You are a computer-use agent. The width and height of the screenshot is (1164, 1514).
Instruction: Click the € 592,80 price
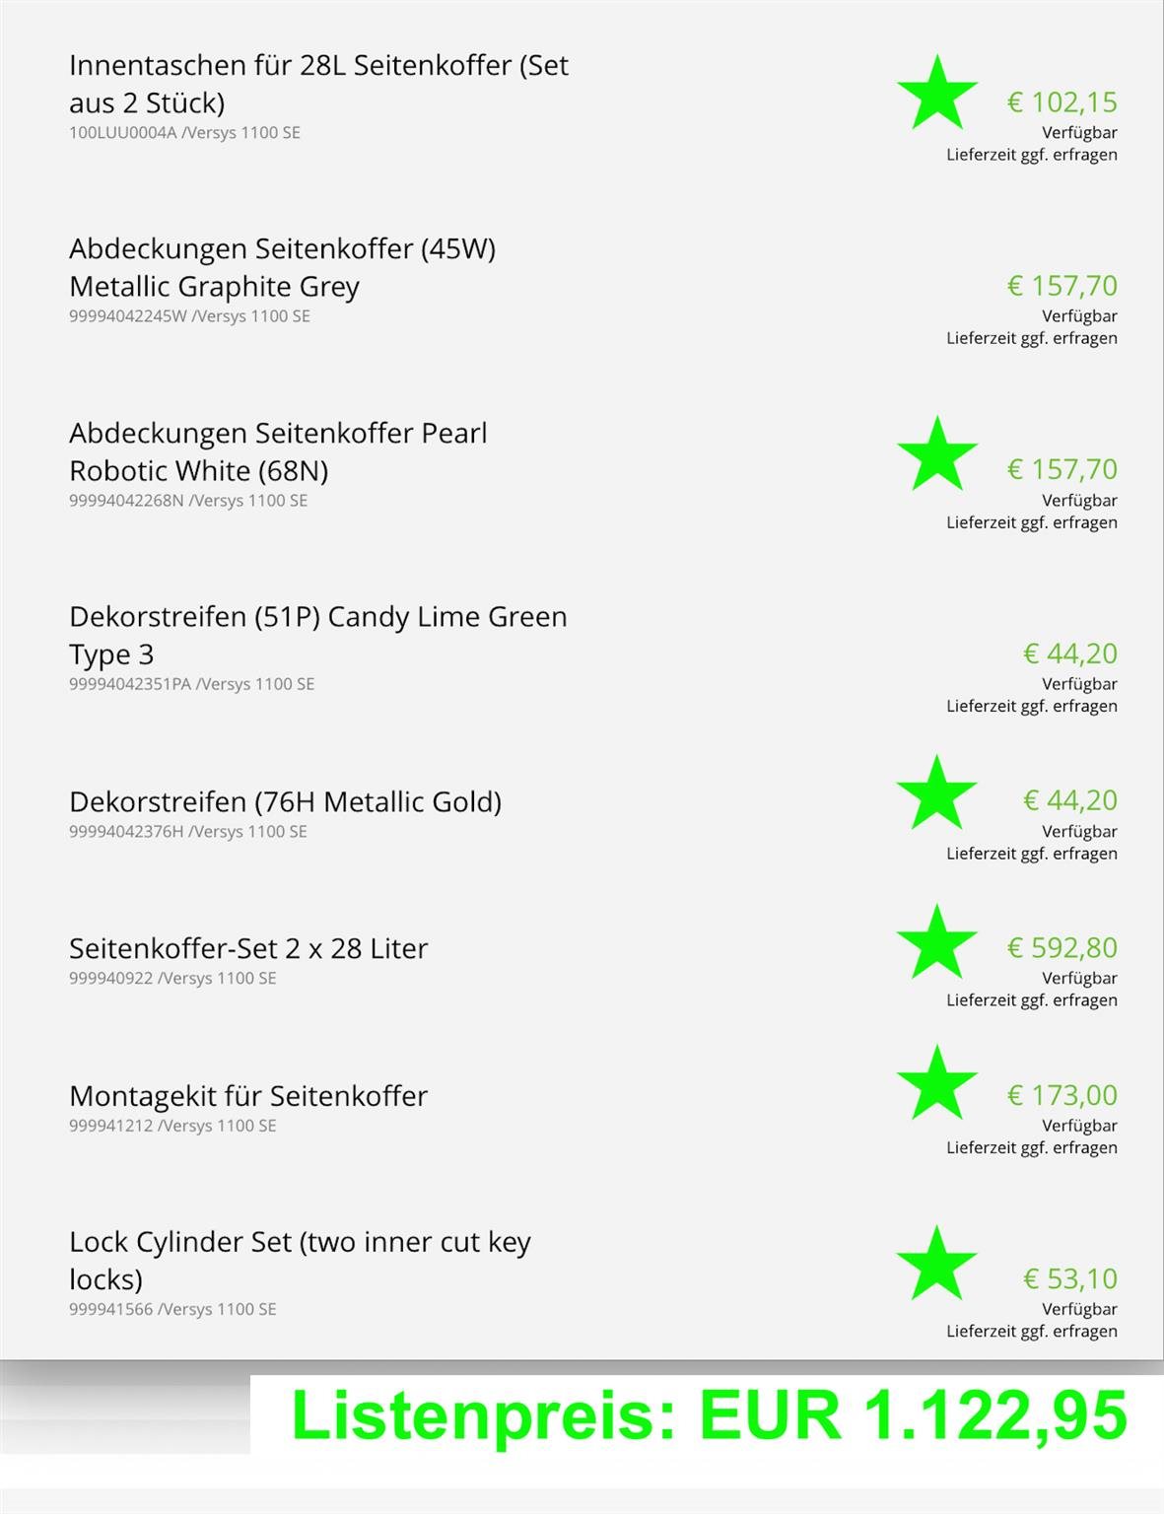(x=1061, y=948)
